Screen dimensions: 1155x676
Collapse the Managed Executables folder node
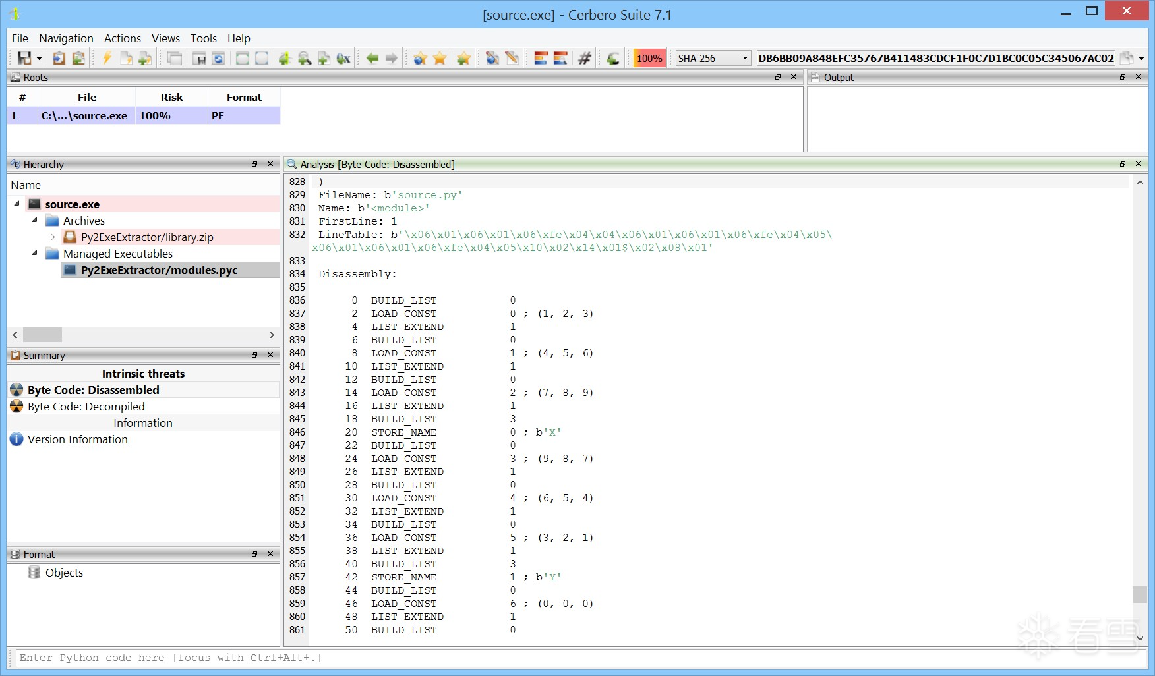[34, 254]
